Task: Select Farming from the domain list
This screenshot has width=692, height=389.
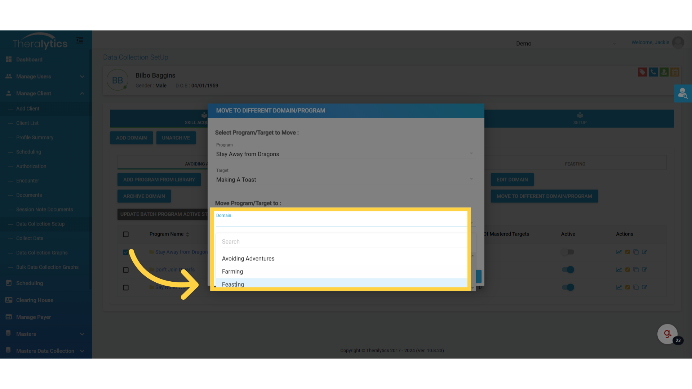Action: tap(232, 272)
